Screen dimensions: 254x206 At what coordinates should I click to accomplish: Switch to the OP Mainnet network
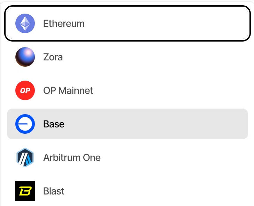[x=128, y=90]
